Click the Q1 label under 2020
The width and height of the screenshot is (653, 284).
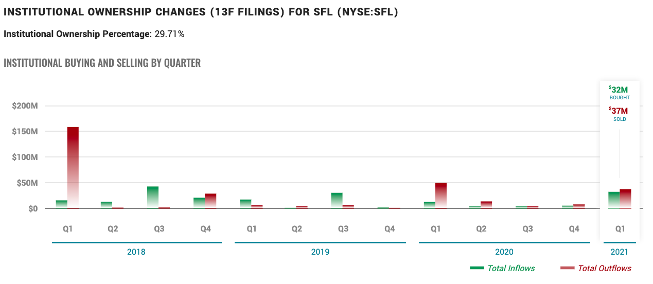pyautogui.click(x=435, y=228)
